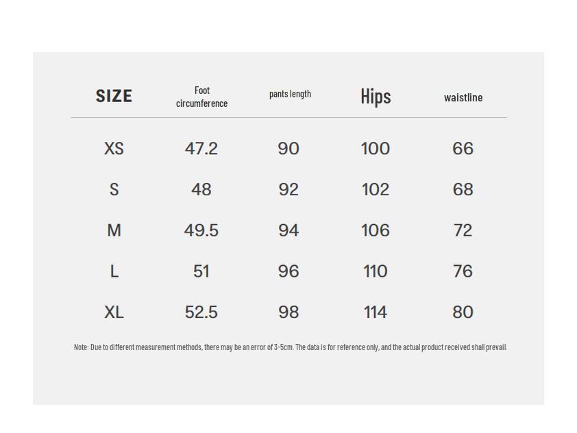Click pants length value 94
Viewport: 577px width, 433px height.
coord(288,231)
